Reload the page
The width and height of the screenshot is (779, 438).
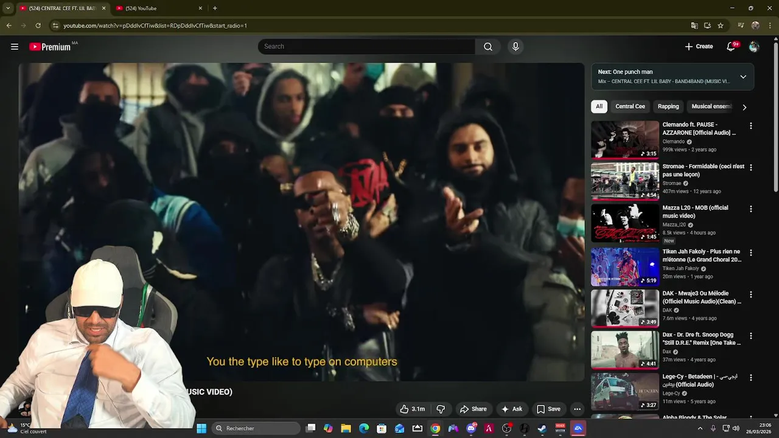(x=38, y=26)
